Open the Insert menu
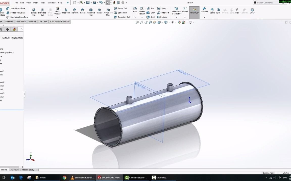Image resolution: width=291 pixels, height=181 pixels. (36, 3)
